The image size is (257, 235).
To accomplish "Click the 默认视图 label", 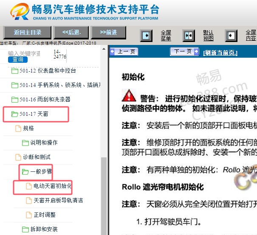I will pyautogui.click(x=208, y=36).
